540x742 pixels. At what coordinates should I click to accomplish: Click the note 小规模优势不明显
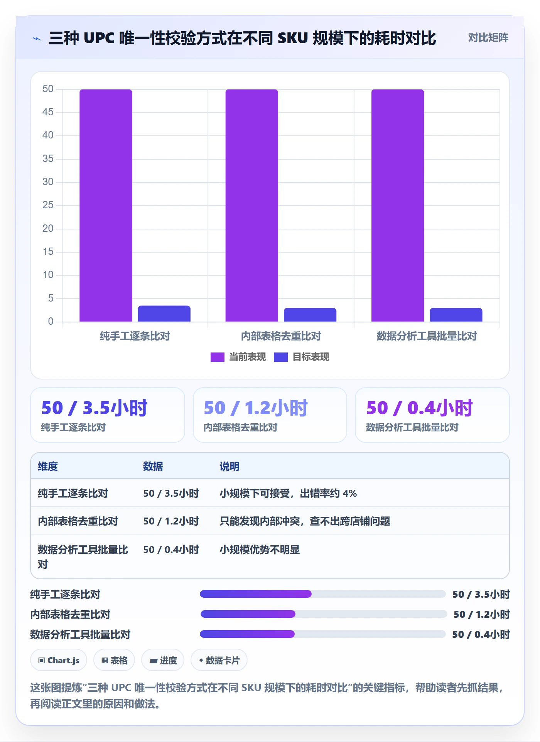pyautogui.click(x=260, y=550)
